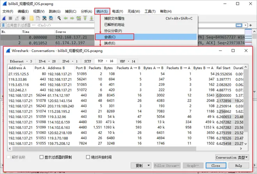257x174 pixels.
Task: Click Wireshark icon in Conversations title bar
Action: [x=8, y=51]
